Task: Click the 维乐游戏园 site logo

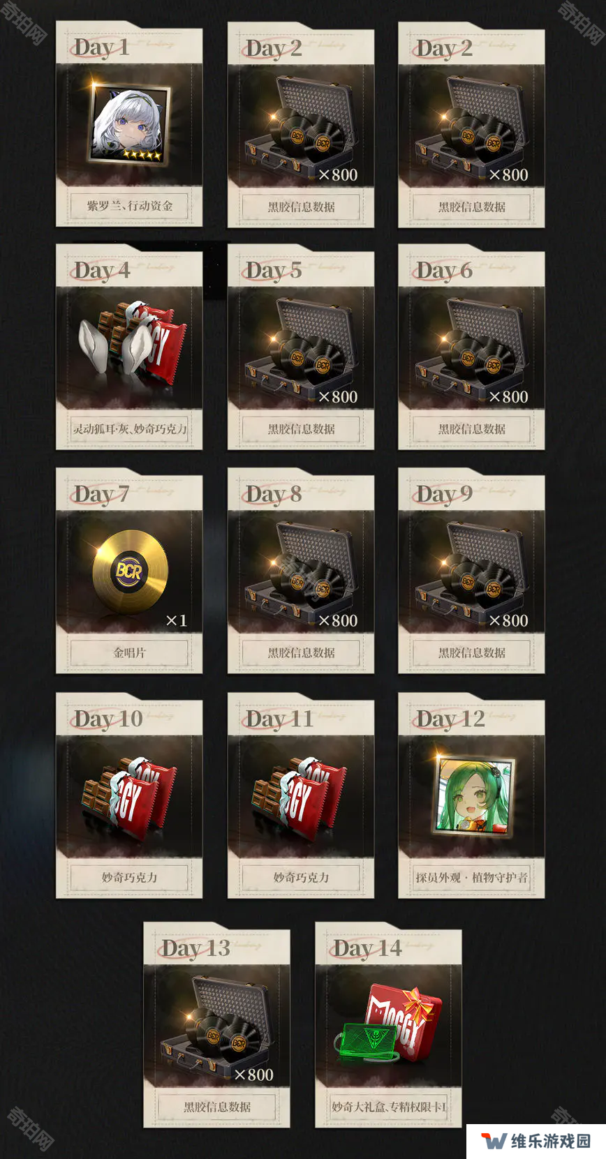Action: coord(536,1141)
